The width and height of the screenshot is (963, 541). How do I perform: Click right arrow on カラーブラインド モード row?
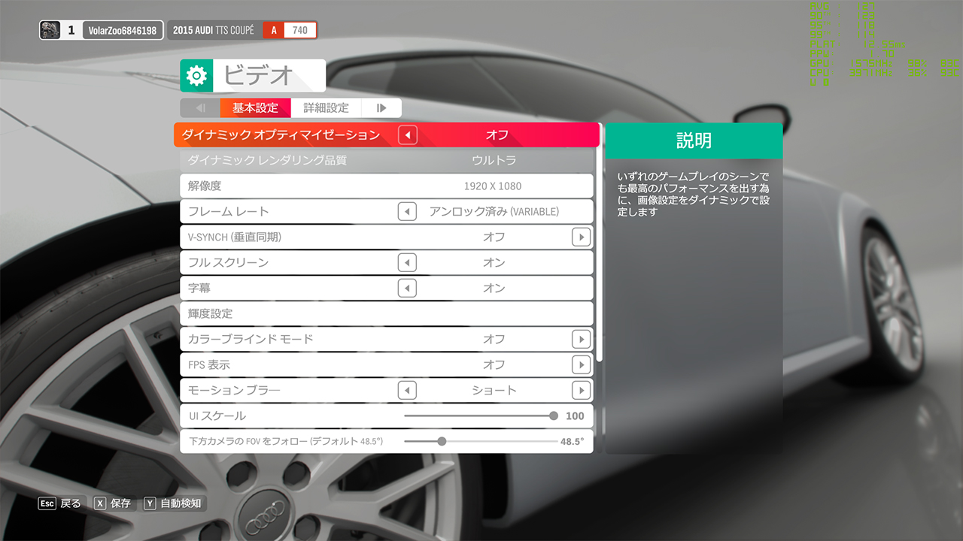point(581,339)
